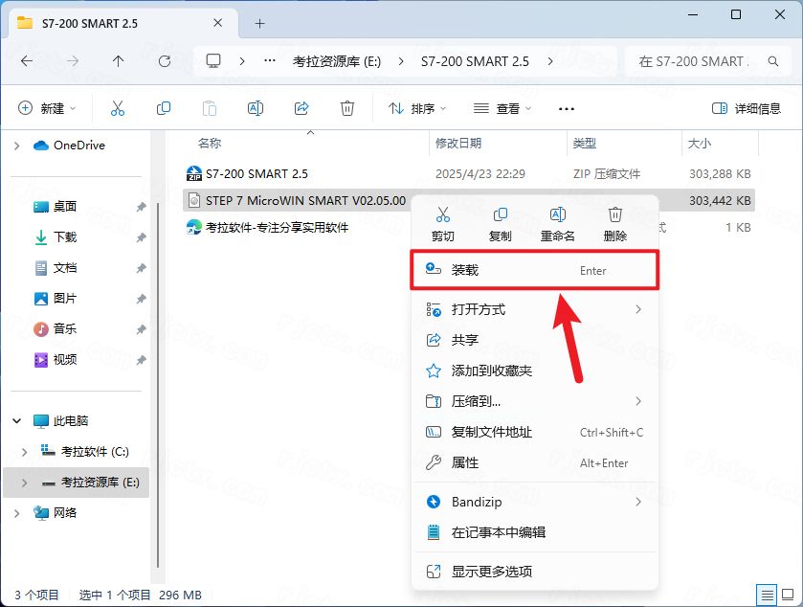This screenshot has width=803, height=607.
Task: Select the S7-200 SMART 2.5 ZIP file
Action: pyautogui.click(x=255, y=174)
